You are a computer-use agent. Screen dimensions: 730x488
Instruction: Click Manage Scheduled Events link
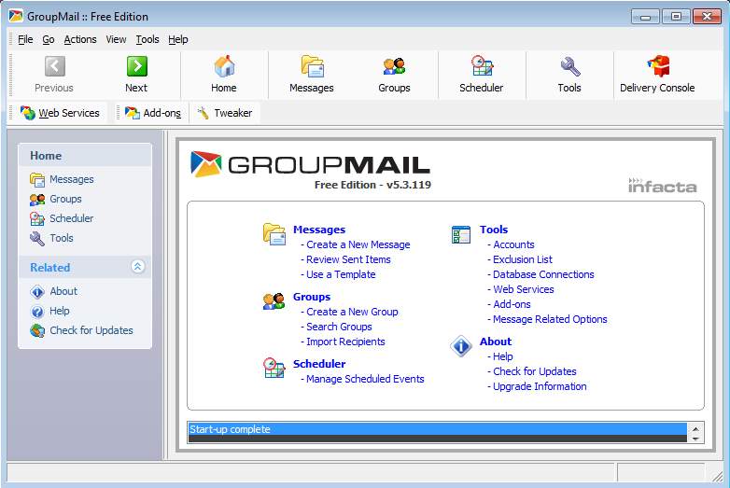coord(365,379)
